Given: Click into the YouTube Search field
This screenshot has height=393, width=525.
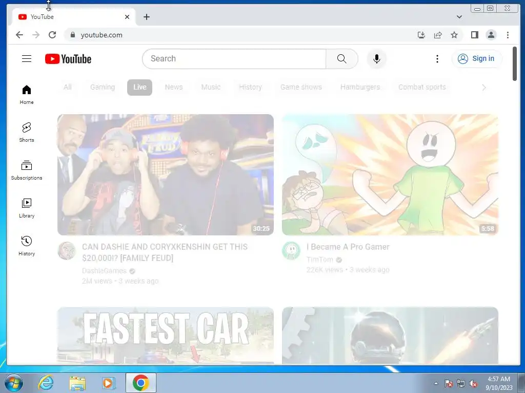Looking at the screenshot, I should coord(234,59).
